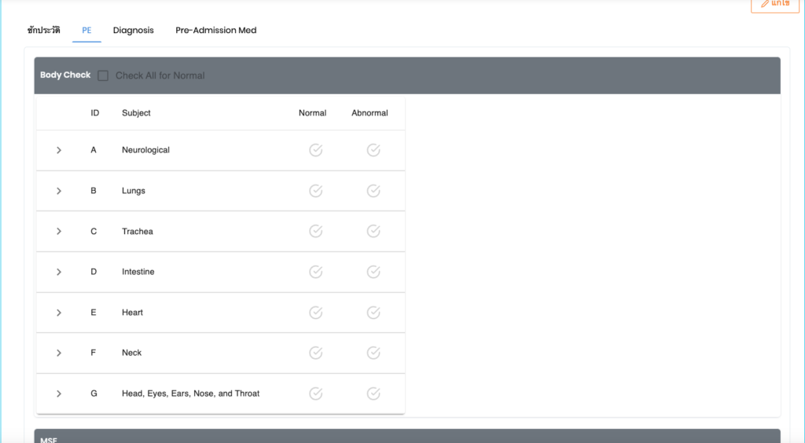805x443 pixels.
Task: Expand the Intestine row details
Action: click(x=59, y=272)
